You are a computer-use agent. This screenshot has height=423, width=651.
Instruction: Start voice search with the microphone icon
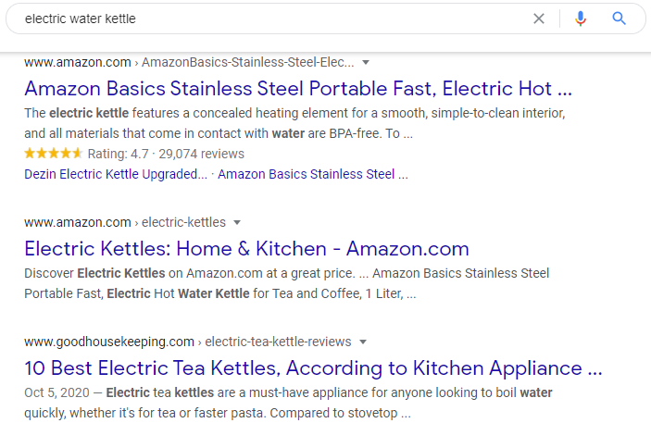(x=581, y=19)
